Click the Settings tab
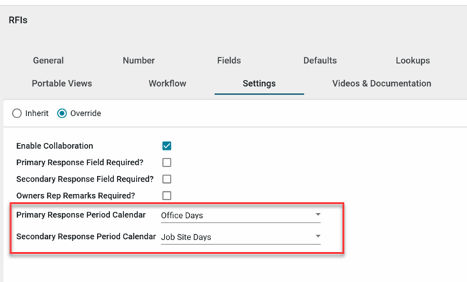 click(259, 83)
